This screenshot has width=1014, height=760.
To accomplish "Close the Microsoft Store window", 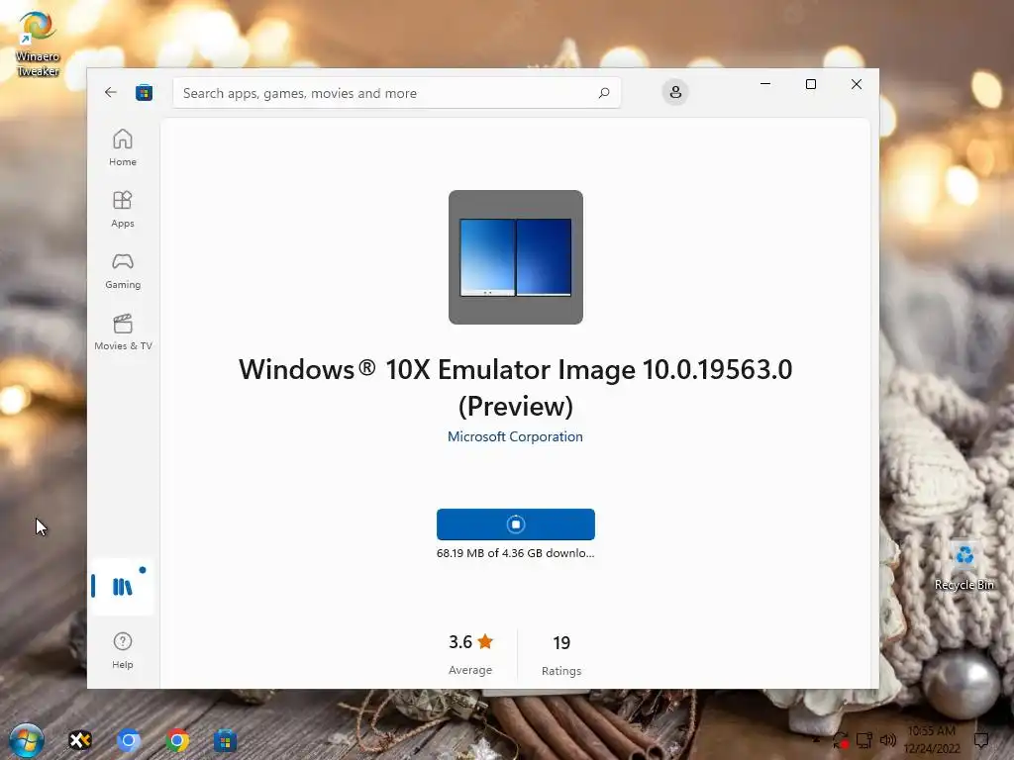I will [x=857, y=84].
